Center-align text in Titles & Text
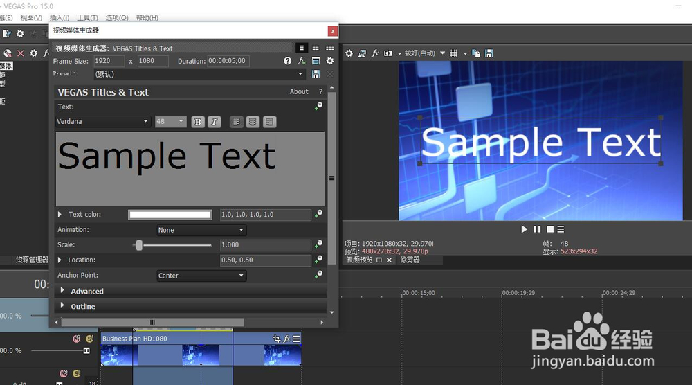 253,122
